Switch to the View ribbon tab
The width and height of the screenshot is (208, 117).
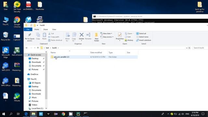[54, 29]
